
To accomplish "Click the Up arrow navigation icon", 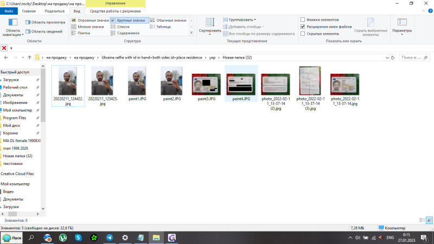I will click(27, 57).
